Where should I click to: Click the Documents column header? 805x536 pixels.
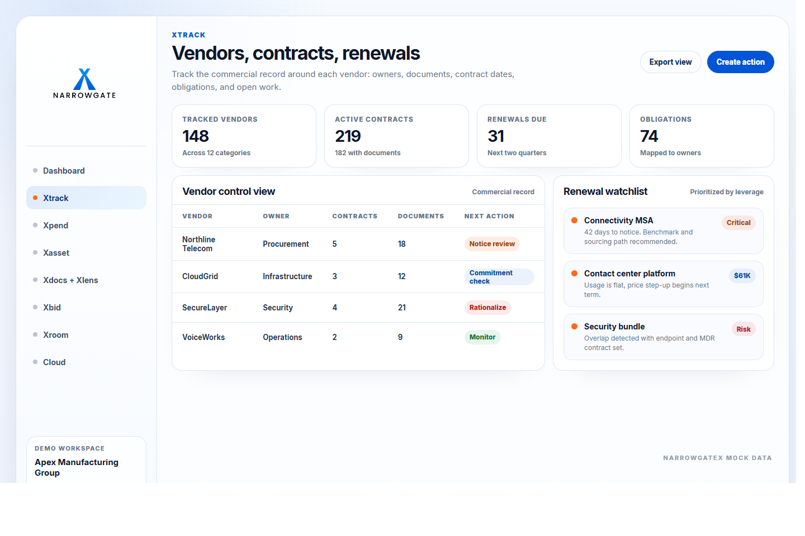[x=421, y=216]
